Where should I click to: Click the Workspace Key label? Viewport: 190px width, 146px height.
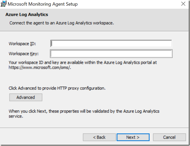23,54
